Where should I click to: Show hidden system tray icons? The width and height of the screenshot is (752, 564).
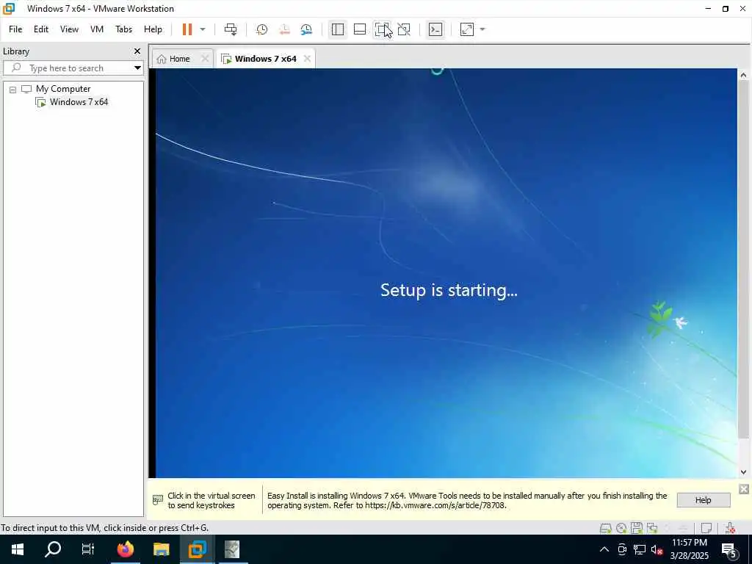click(x=604, y=549)
